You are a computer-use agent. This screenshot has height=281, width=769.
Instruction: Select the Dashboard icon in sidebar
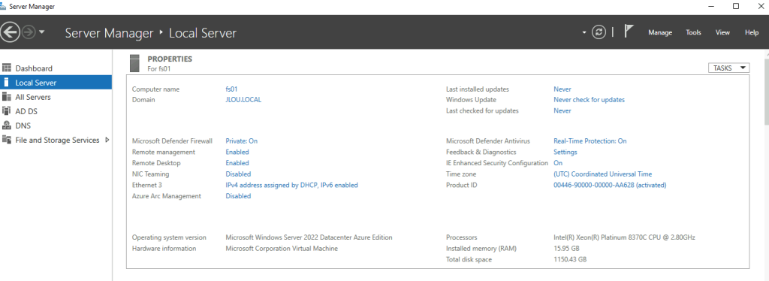7,68
